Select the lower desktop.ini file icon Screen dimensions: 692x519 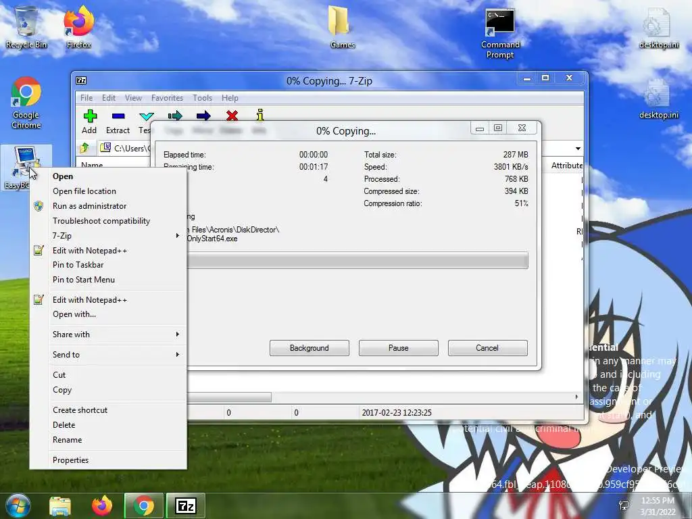659,99
